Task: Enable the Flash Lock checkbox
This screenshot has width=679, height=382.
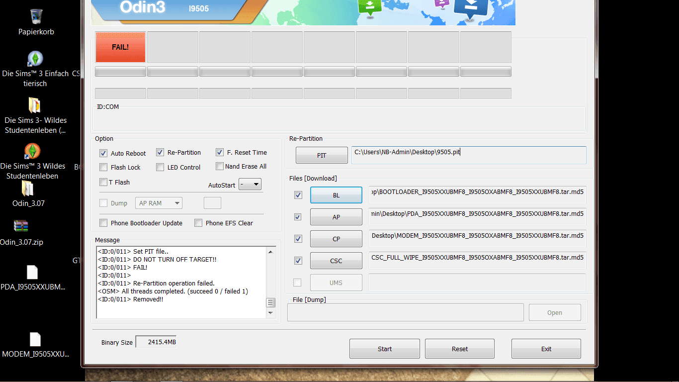Action: (x=103, y=167)
